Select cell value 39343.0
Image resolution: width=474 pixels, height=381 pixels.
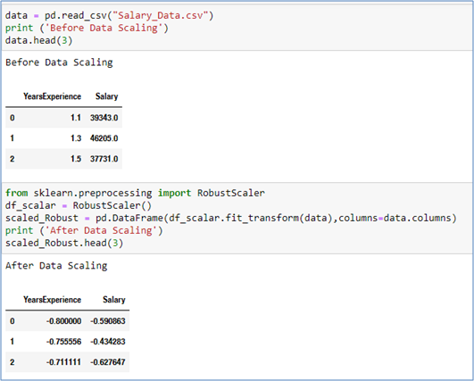click(x=104, y=118)
